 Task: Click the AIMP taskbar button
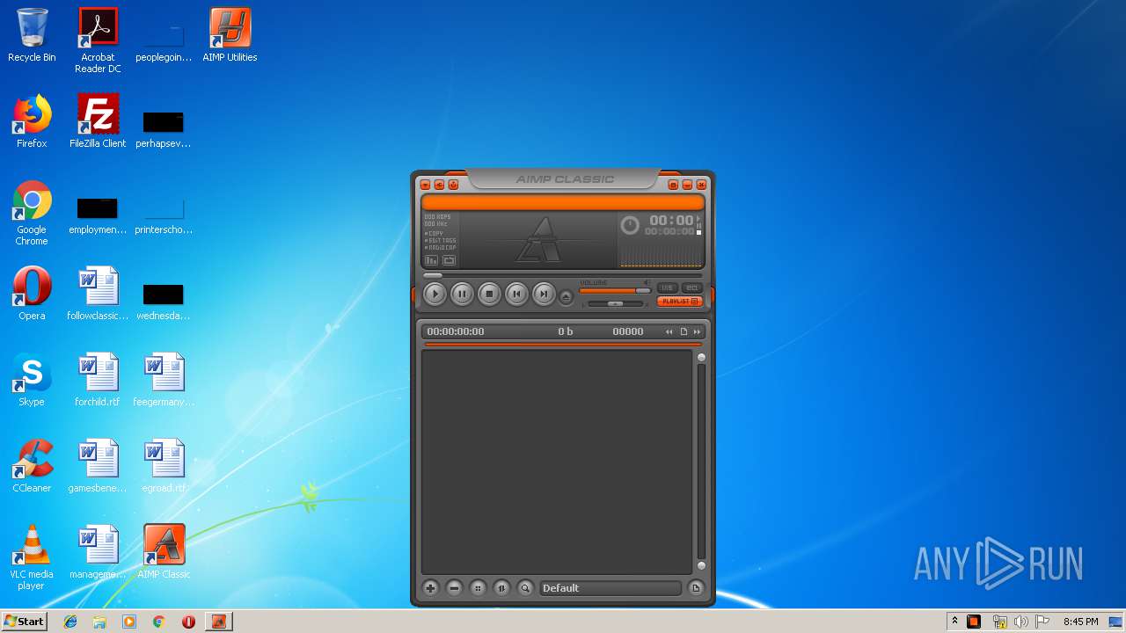(218, 622)
